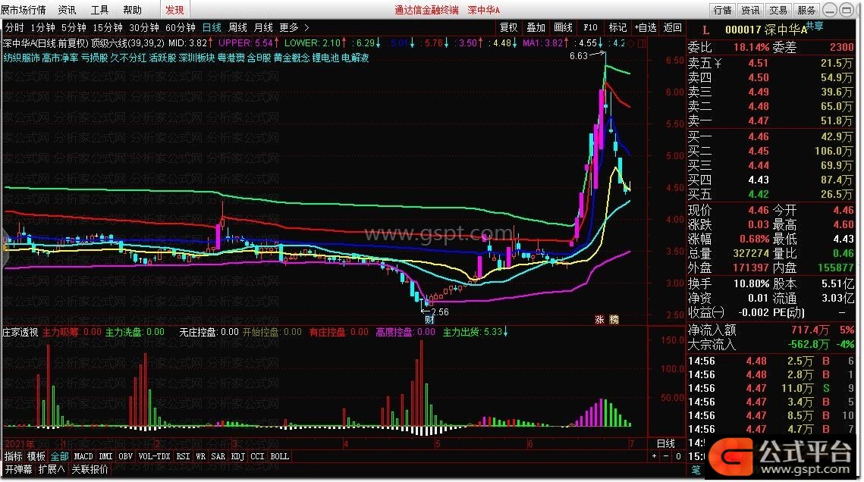Select the 模板 tab
864x482 pixels.
click(36, 456)
